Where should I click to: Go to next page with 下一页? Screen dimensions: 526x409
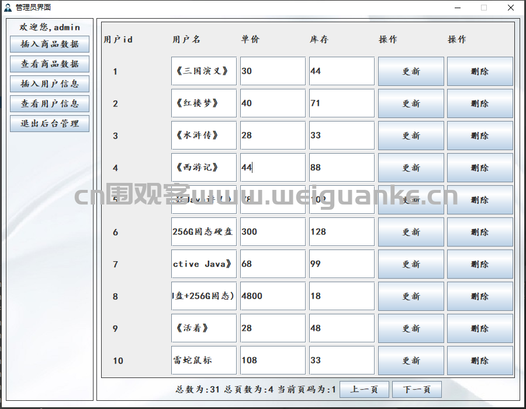point(417,390)
